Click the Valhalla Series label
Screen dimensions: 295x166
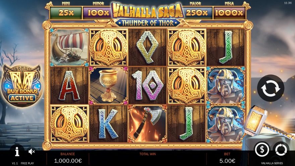coord(272,163)
